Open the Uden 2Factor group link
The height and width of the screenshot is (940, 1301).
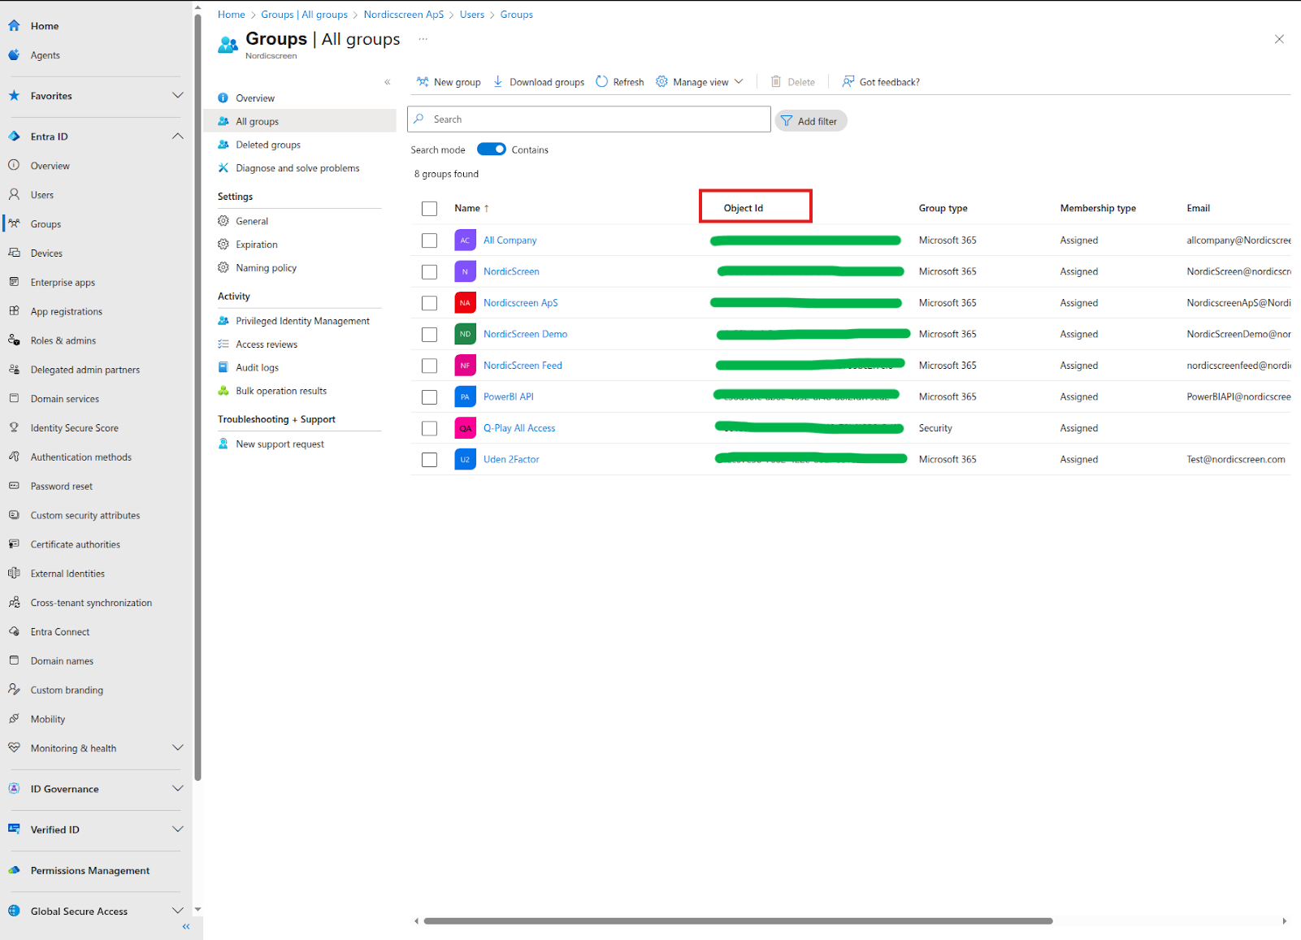pyautogui.click(x=511, y=460)
